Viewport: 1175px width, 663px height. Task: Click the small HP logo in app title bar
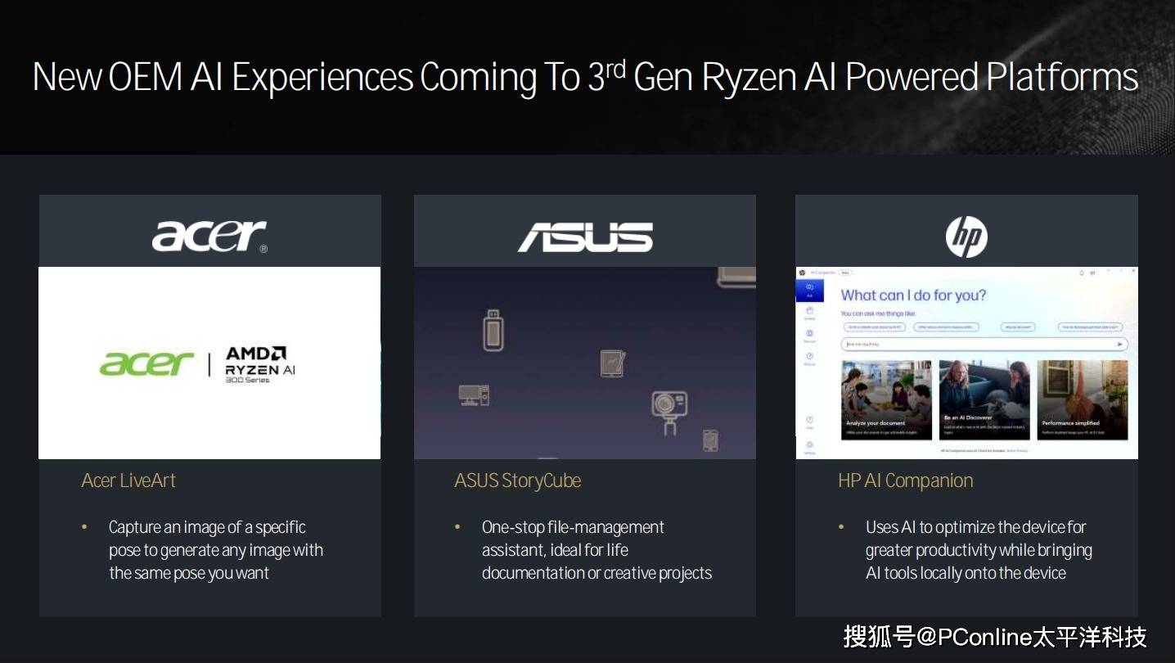[802, 273]
